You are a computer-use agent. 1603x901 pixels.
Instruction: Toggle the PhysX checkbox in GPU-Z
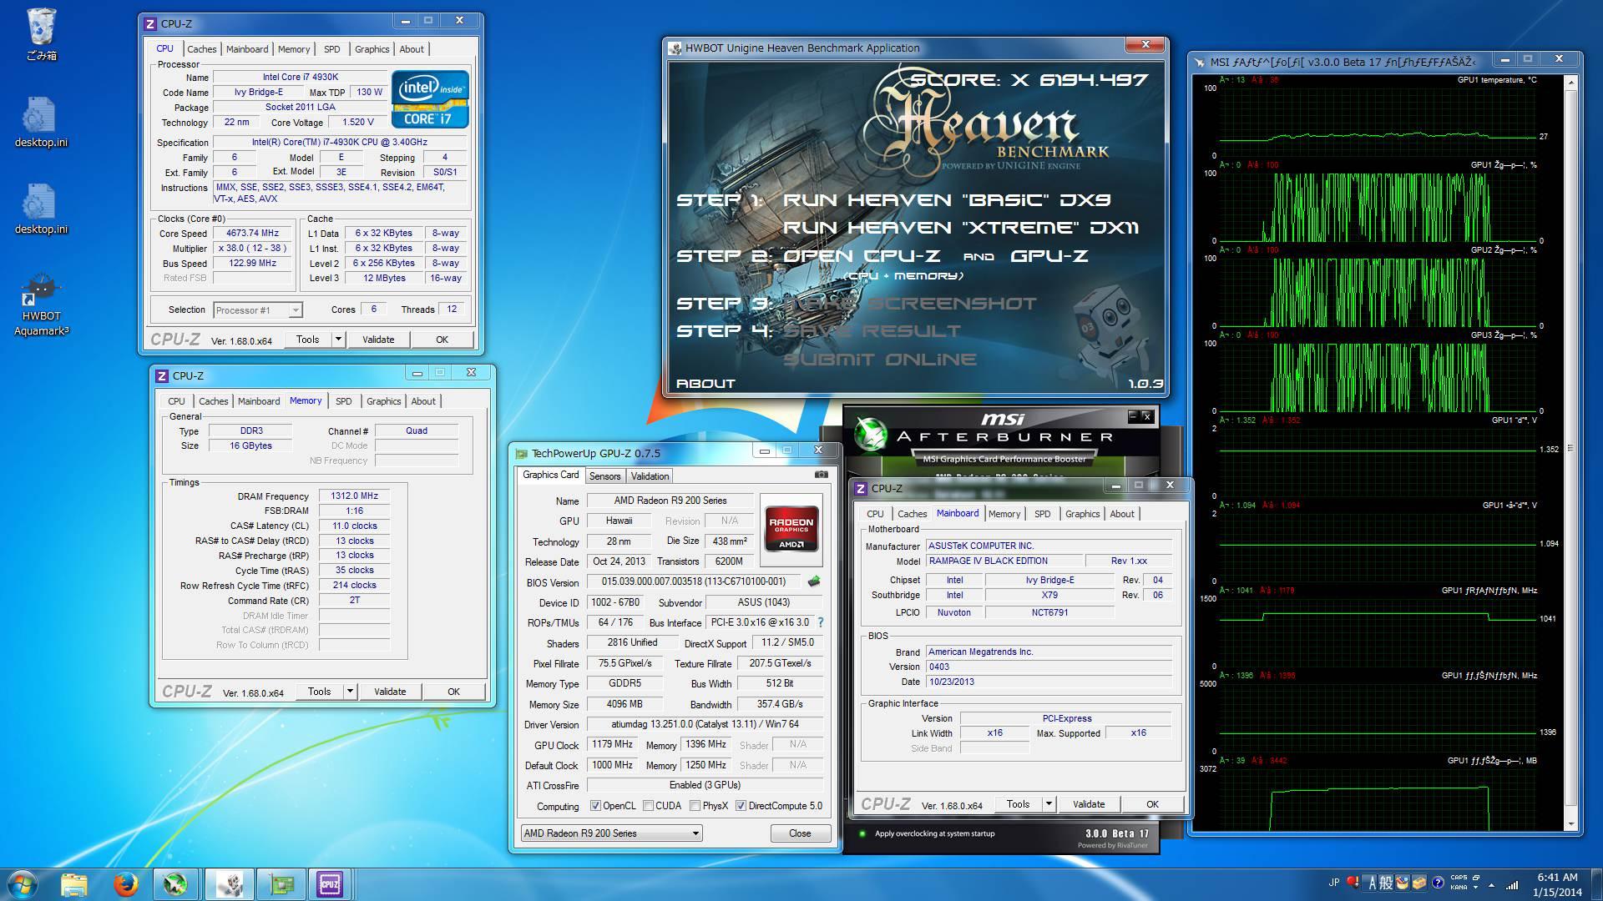tap(695, 806)
